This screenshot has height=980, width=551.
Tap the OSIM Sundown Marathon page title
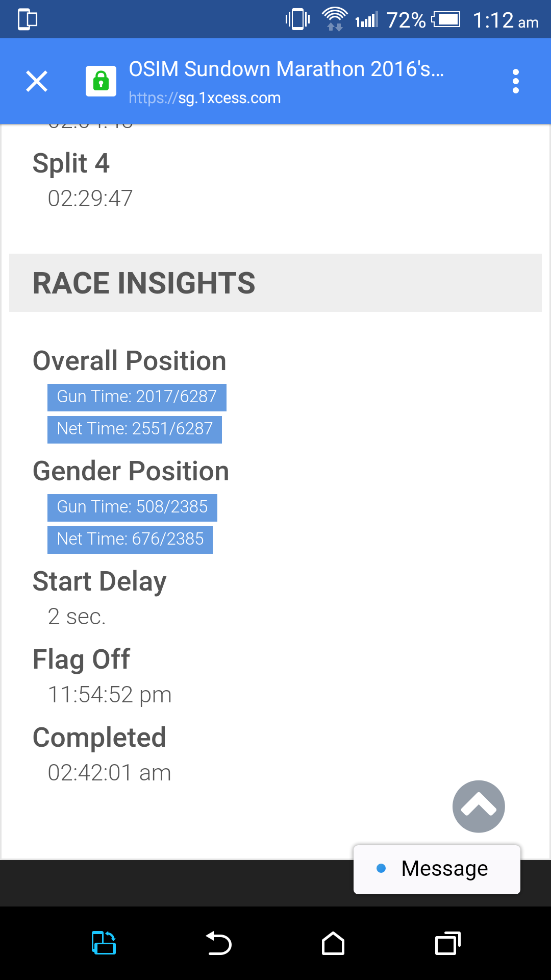[286, 69]
